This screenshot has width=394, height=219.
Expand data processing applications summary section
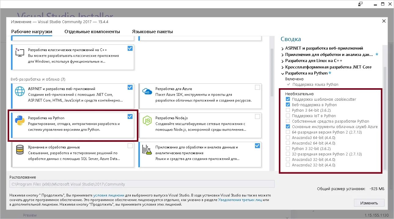(283, 55)
